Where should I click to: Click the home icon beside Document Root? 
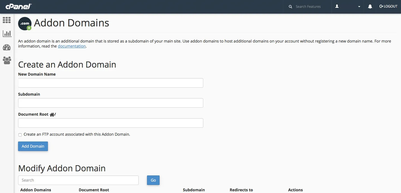coord(52,115)
